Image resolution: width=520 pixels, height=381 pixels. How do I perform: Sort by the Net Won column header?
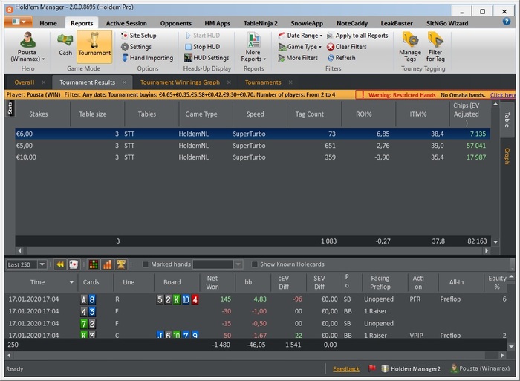212,282
